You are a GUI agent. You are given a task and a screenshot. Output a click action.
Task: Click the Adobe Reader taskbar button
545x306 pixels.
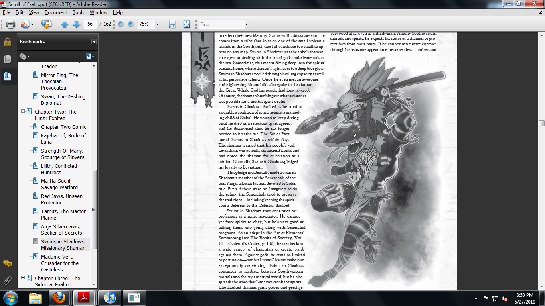[85, 298]
